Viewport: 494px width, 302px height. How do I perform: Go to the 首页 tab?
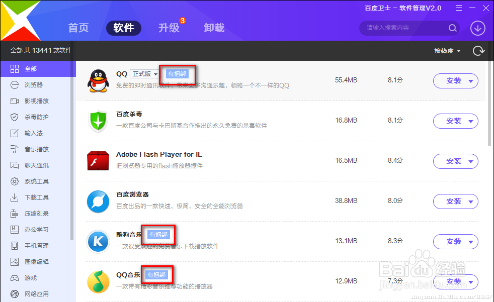coord(78,28)
